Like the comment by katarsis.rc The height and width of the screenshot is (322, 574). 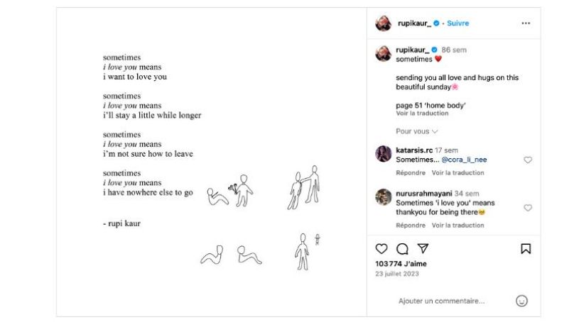(x=528, y=160)
